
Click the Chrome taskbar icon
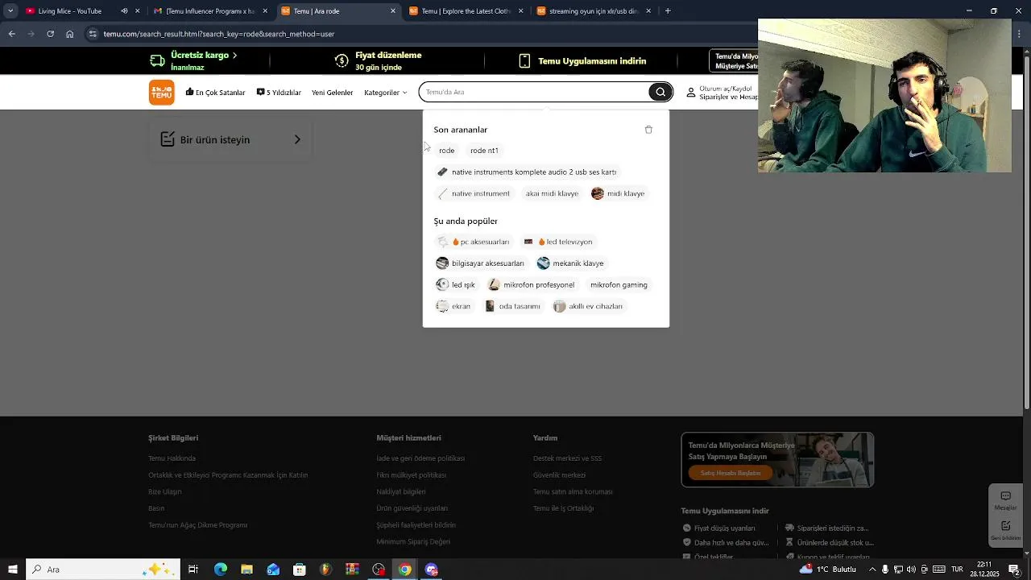[x=405, y=570]
